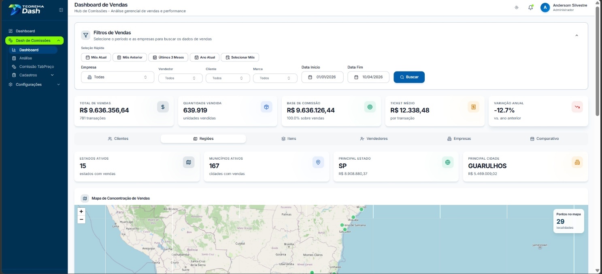The width and height of the screenshot is (602, 274).
Task: Select the Mês Anterior quick filter
Action: point(130,57)
